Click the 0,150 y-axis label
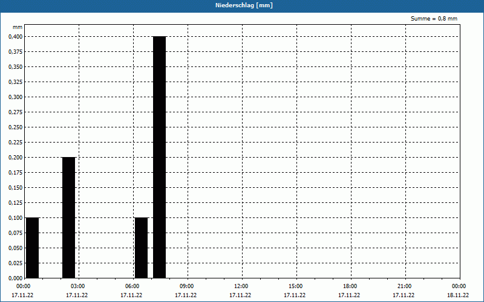 coord(16,188)
